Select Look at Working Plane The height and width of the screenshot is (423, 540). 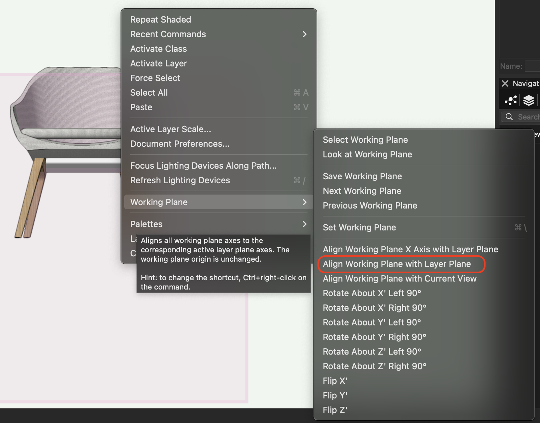tap(367, 154)
